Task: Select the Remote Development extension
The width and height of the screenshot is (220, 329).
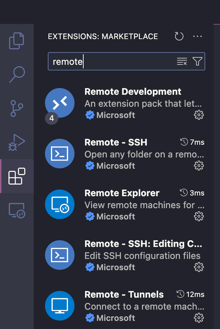Action: [132, 92]
